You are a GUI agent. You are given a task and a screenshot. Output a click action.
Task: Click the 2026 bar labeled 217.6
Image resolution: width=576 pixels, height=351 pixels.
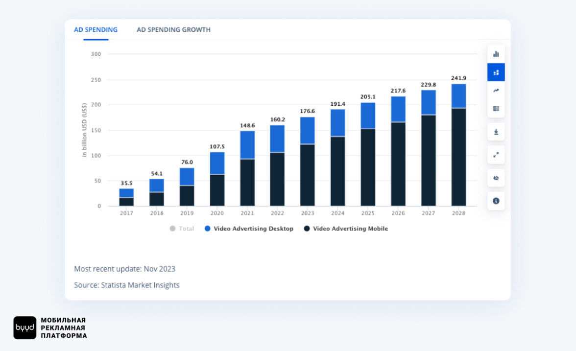tap(398, 151)
